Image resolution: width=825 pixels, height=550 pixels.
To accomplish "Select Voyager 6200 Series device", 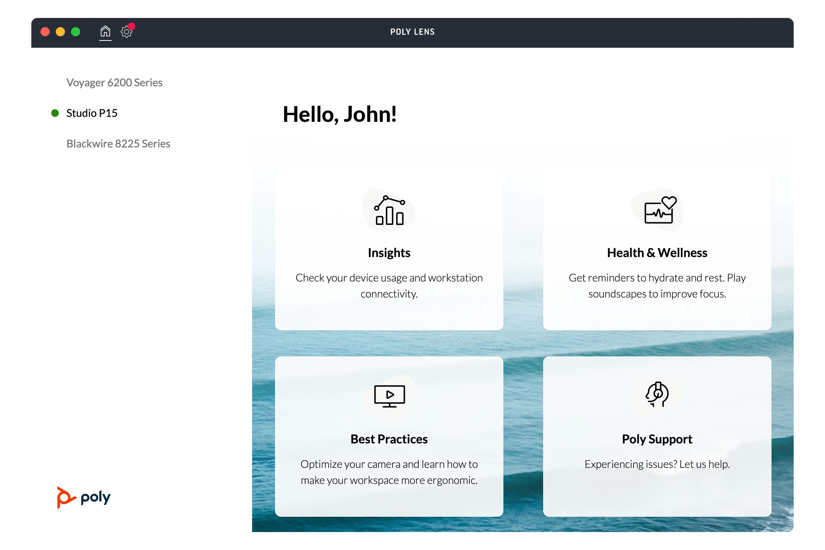I will pos(114,82).
